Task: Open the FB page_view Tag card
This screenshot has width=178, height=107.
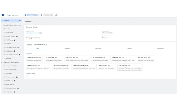Action: 53,59
